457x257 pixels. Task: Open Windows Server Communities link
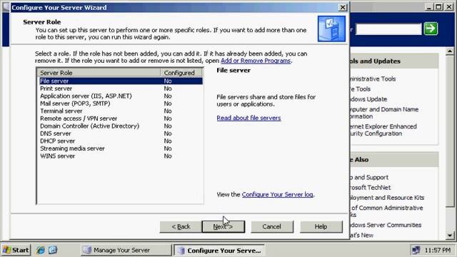pos(386,225)
